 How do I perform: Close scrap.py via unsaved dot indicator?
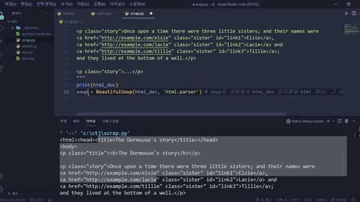[x=151, y=13]
